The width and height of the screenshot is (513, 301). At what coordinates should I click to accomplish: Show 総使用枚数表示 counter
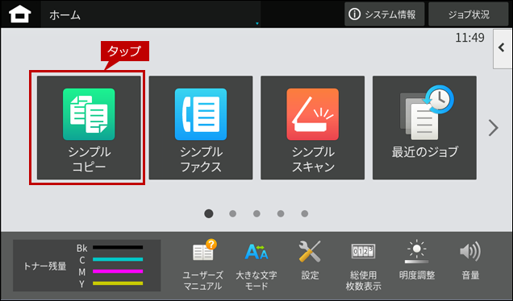pos(363,265)
